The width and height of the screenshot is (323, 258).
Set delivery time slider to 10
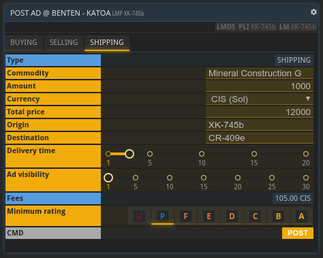click(x=202, y=154)
